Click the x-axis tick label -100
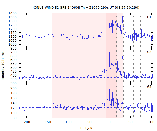 tap(68, 122)
